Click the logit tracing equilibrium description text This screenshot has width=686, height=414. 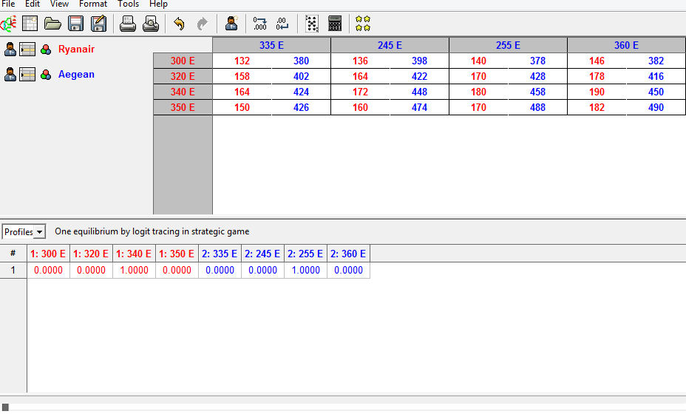(152, 231)
